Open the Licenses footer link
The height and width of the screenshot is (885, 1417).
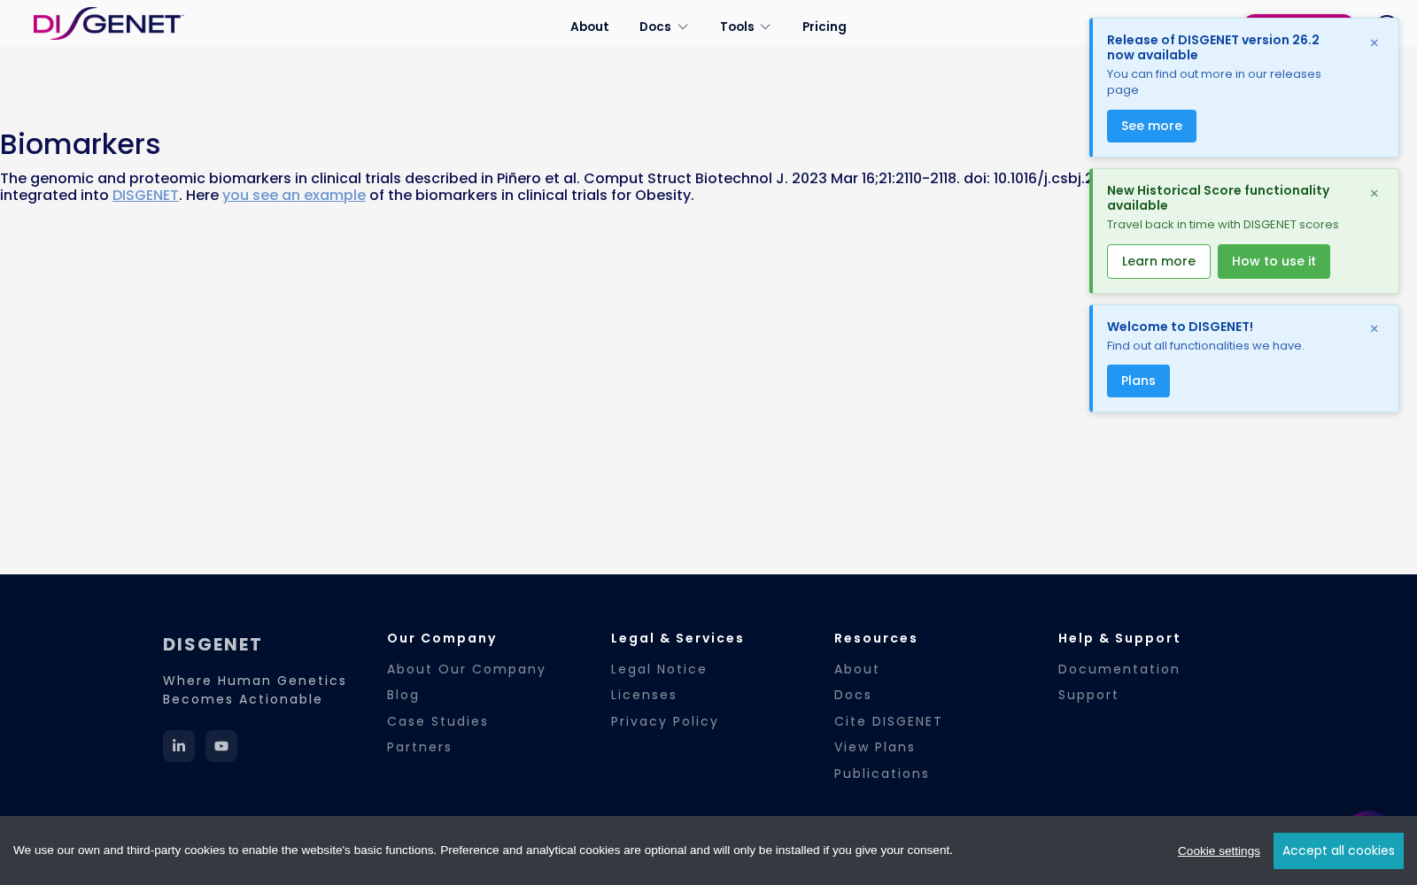644,695
